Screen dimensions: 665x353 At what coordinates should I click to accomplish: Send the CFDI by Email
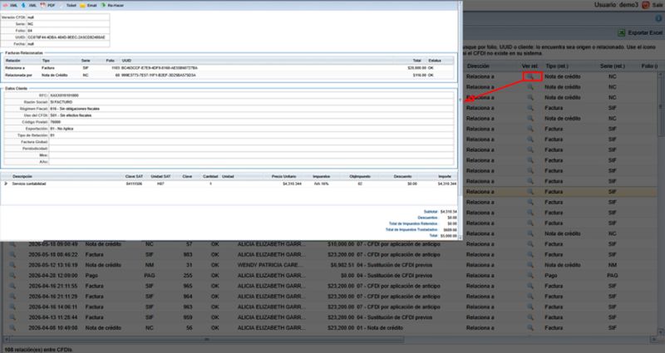[x=89, y=6]
